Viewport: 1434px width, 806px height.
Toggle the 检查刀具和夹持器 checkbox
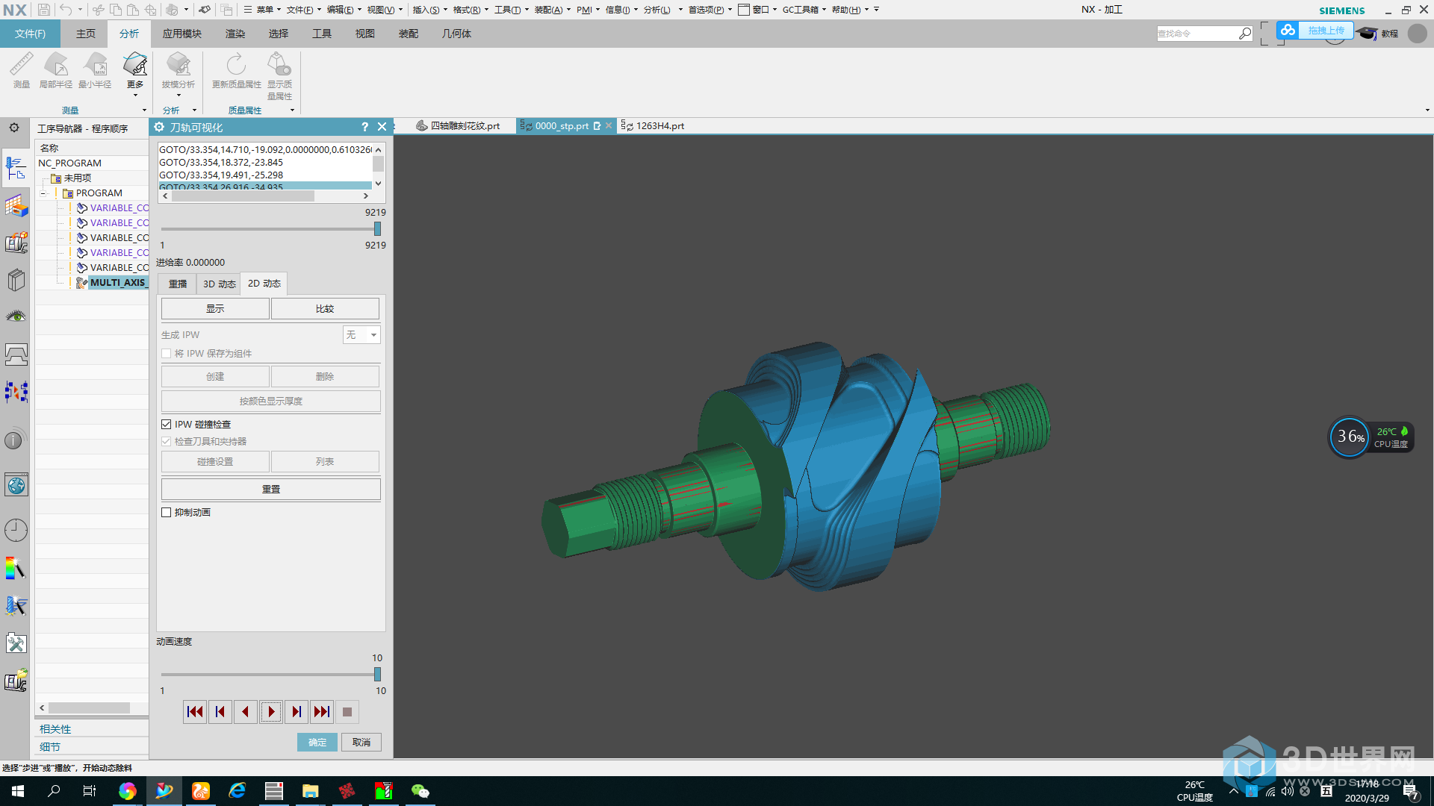pyautogui.click(x=167, y=441)
